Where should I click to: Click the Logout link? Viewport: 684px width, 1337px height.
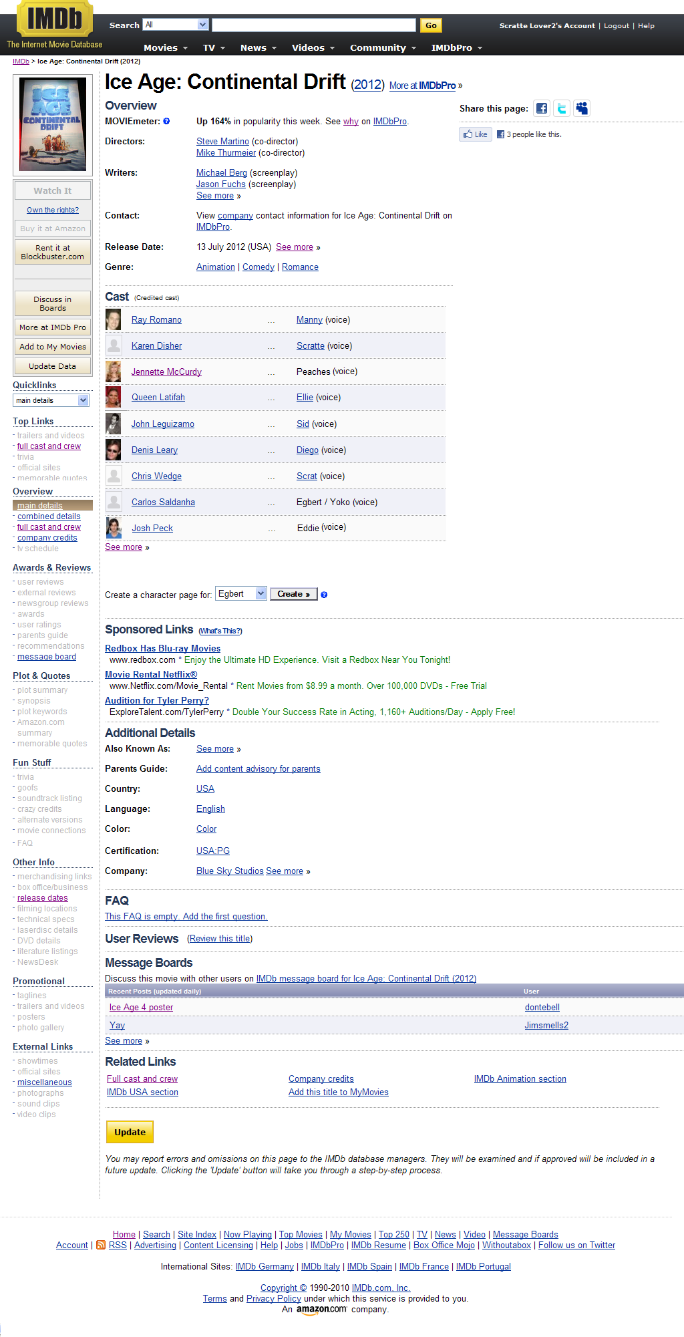[617, 26]
